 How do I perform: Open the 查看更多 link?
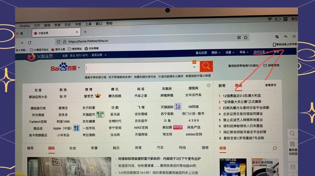(270, 85)
